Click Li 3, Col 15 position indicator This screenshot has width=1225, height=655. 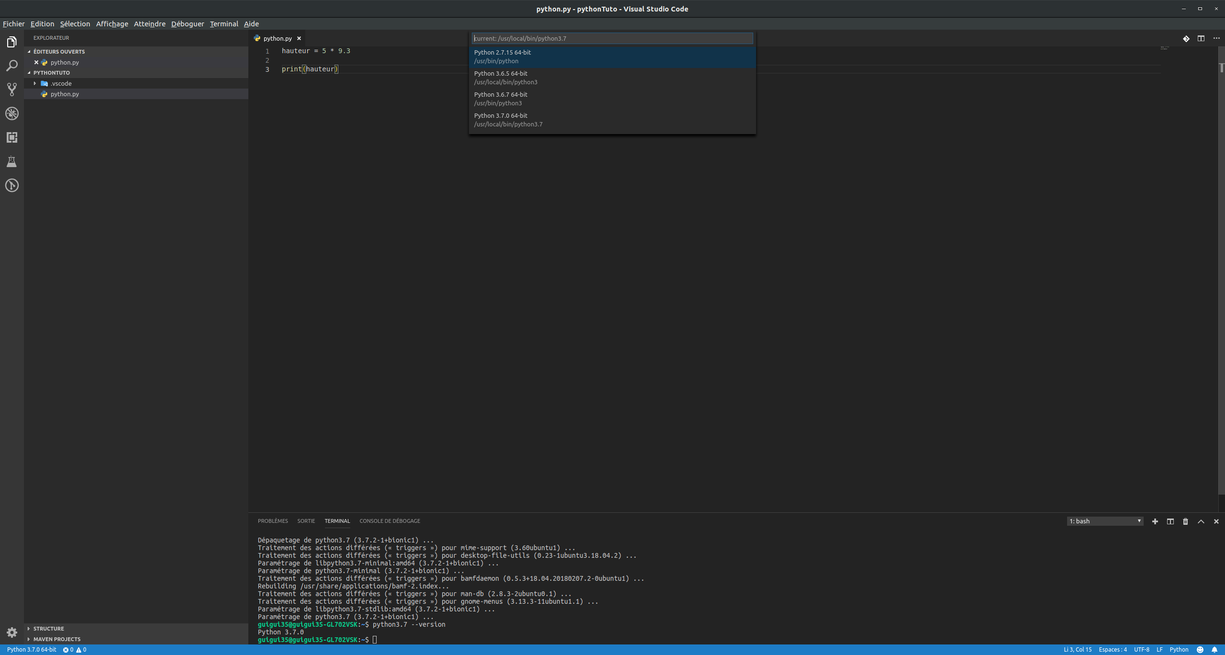coord(1078,650)
